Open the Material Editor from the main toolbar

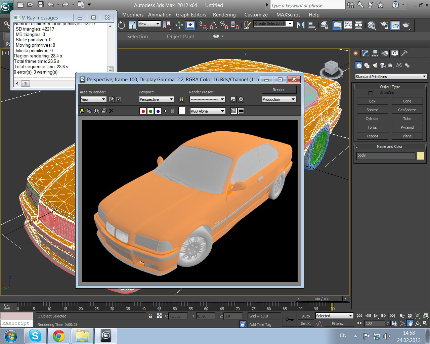(x=372, y=25)
